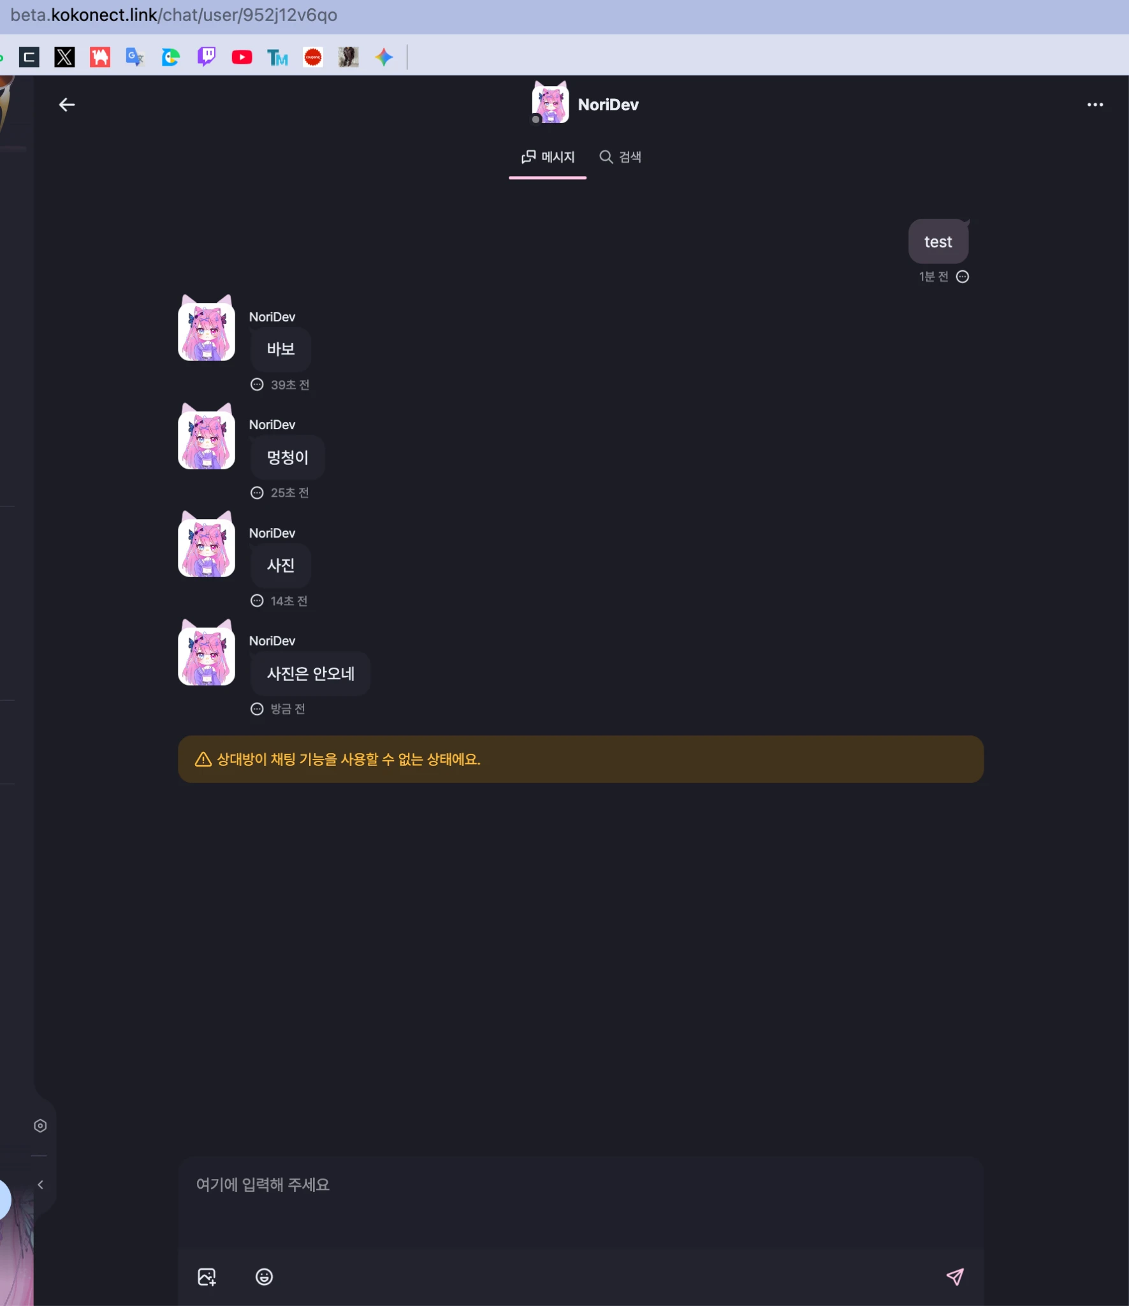Click NoriDev profile name in header
Viewport: 1129px width, 1306px height.
(x=608, y=105)
